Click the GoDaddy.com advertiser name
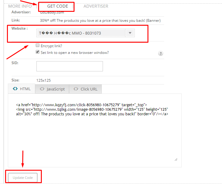This screenshot has height=184, width=222. (52, 12)
